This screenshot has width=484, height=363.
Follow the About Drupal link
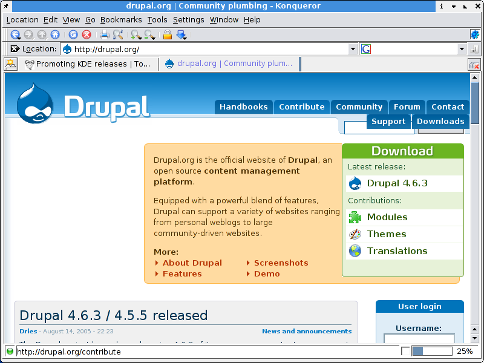pos(192,263)
